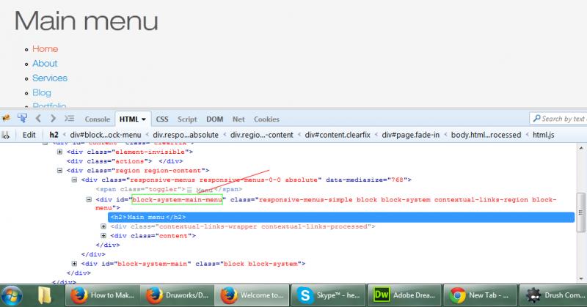Go back with the left arrow icon
587x307 pixels.
tap(38, 119)
